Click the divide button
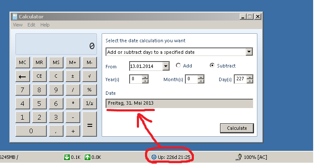 [72, 90]
